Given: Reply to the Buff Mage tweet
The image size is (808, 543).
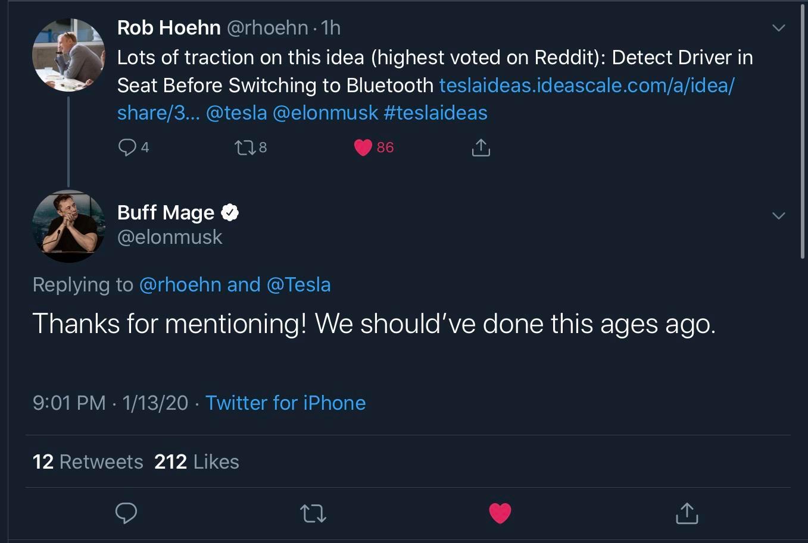Looking at the screenshot, I should point(126,513).
